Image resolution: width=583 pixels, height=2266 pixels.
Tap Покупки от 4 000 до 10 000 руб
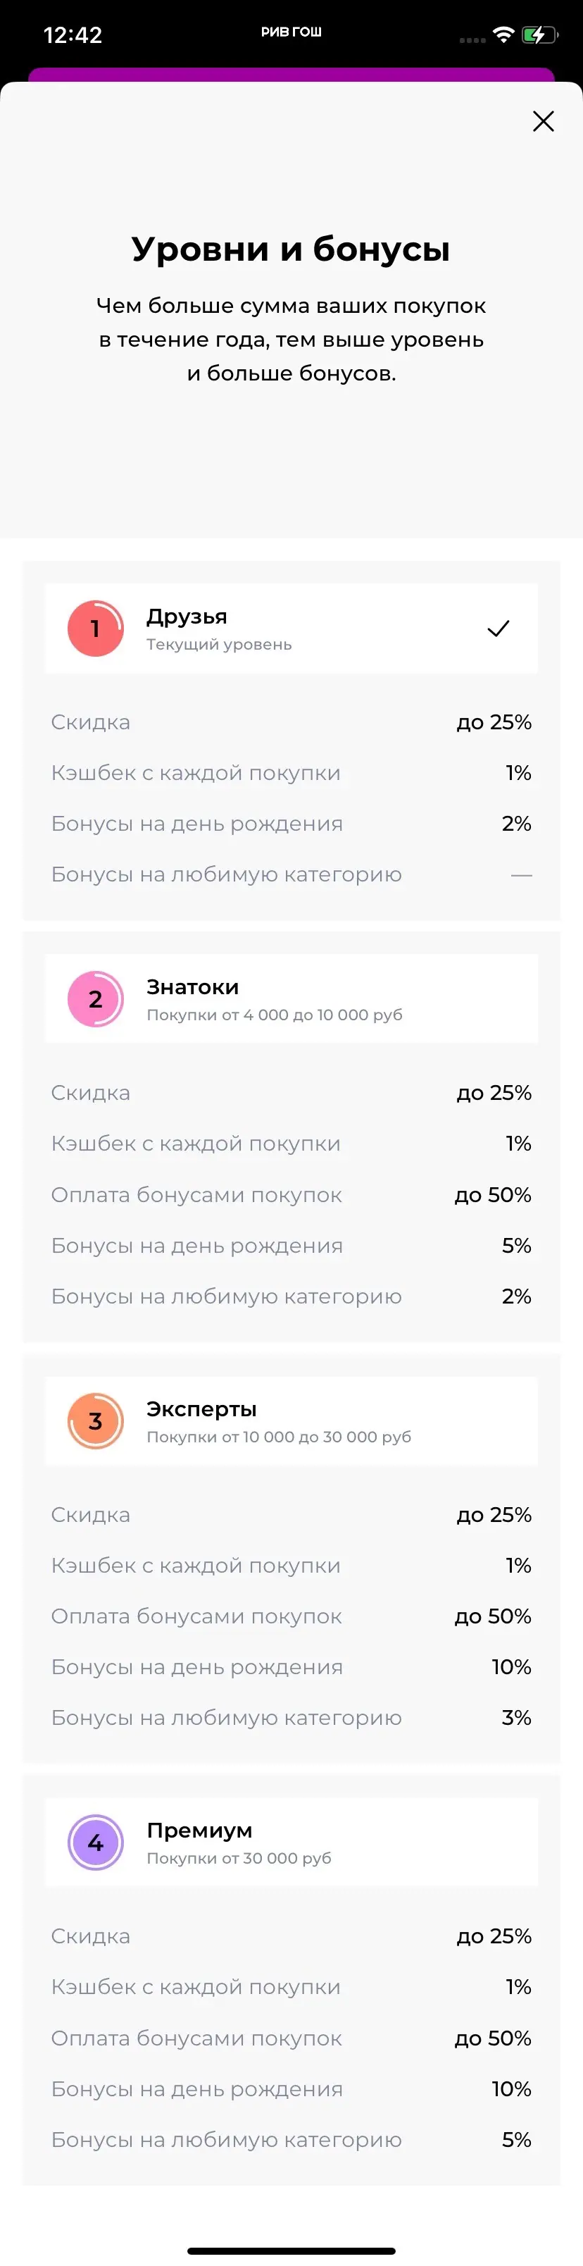(275, 1015)
